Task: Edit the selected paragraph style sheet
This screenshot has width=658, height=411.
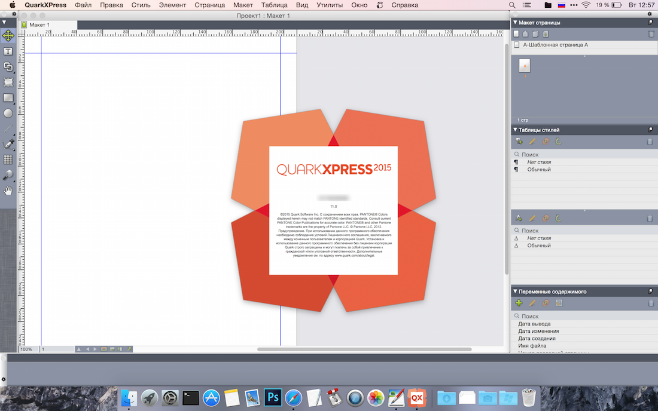Action: [x=532, y=142]
